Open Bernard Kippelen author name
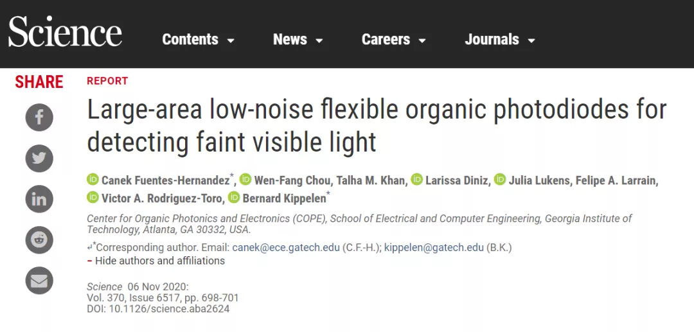 point(284,198)
